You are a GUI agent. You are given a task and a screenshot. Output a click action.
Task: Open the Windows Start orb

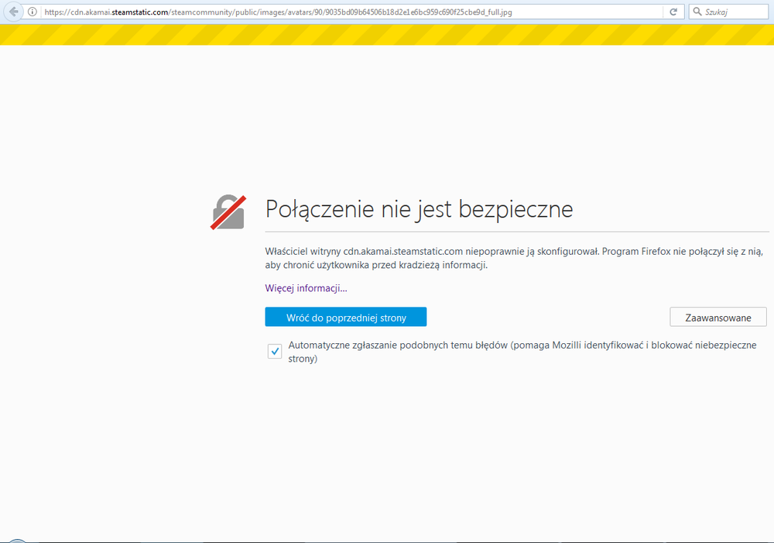tap(15, 541)
